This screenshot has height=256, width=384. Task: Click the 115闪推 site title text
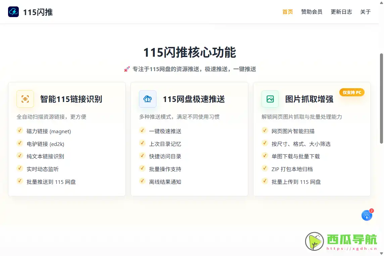coord(38,12)
